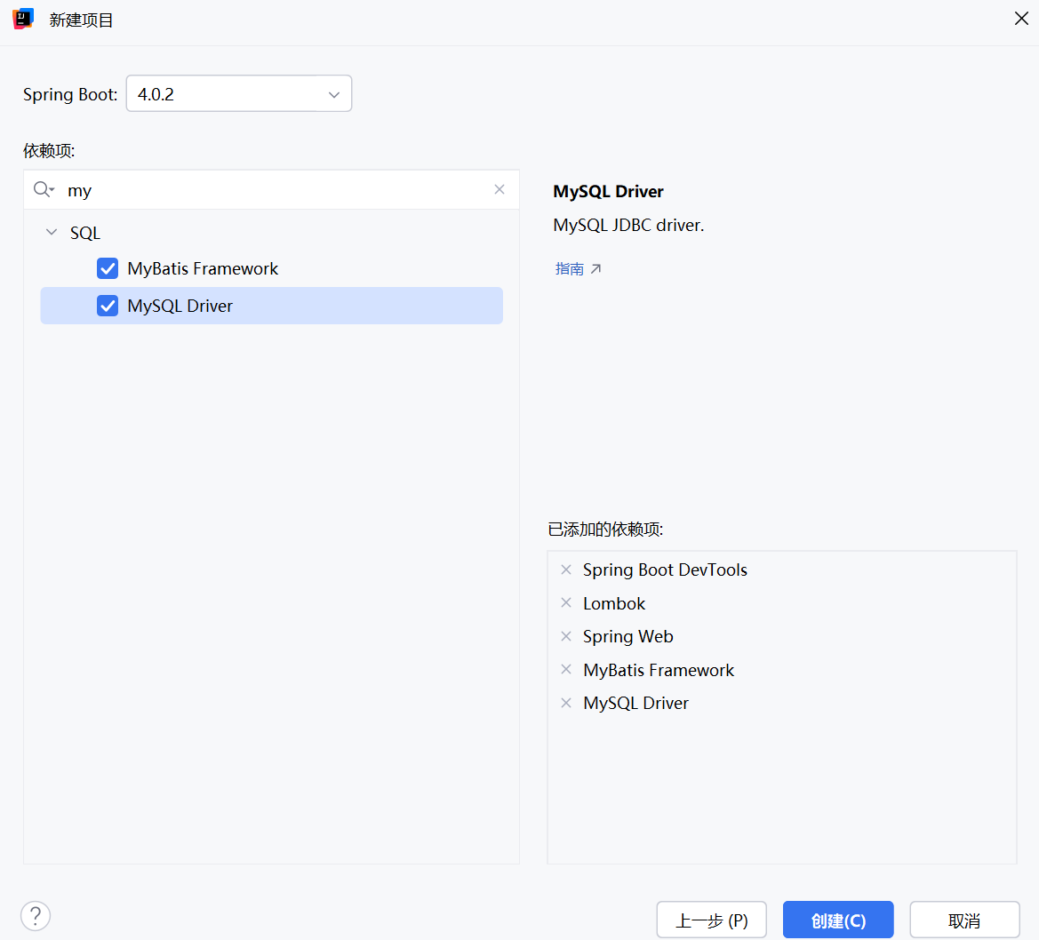Uncheck the MySQL Driver checkbox
This screenshot has width=1039, height=940.
click(x=108, y=306)
